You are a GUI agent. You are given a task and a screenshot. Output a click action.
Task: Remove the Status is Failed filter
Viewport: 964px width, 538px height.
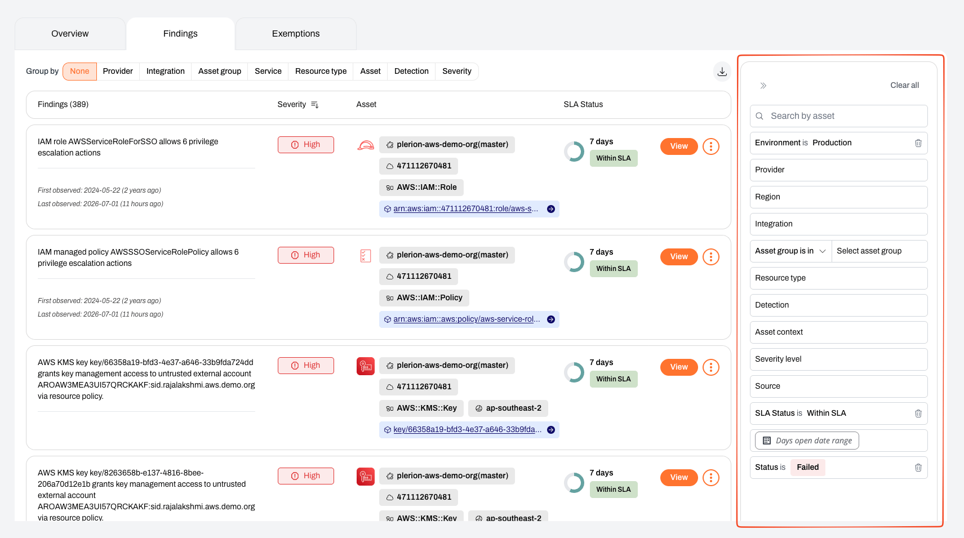[x=918, y=468]
